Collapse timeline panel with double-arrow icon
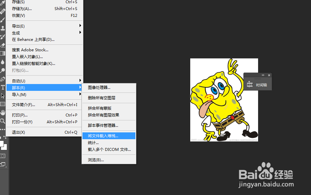Viewport: 311px width, 195px height. 263,75
